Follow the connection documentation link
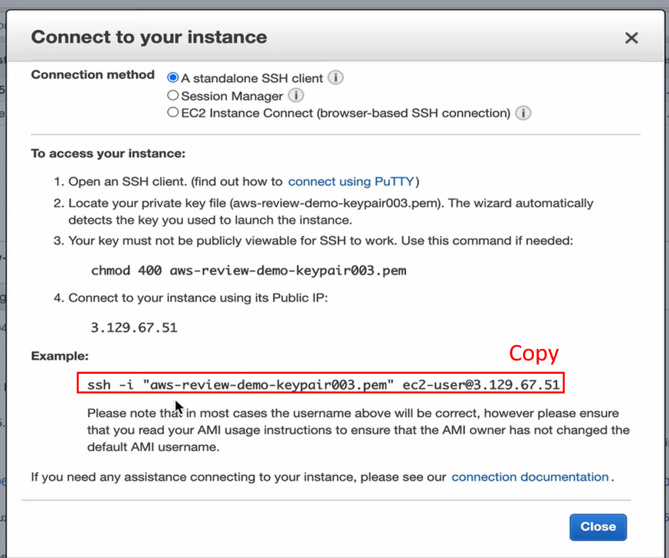 (x=530, y=477)
